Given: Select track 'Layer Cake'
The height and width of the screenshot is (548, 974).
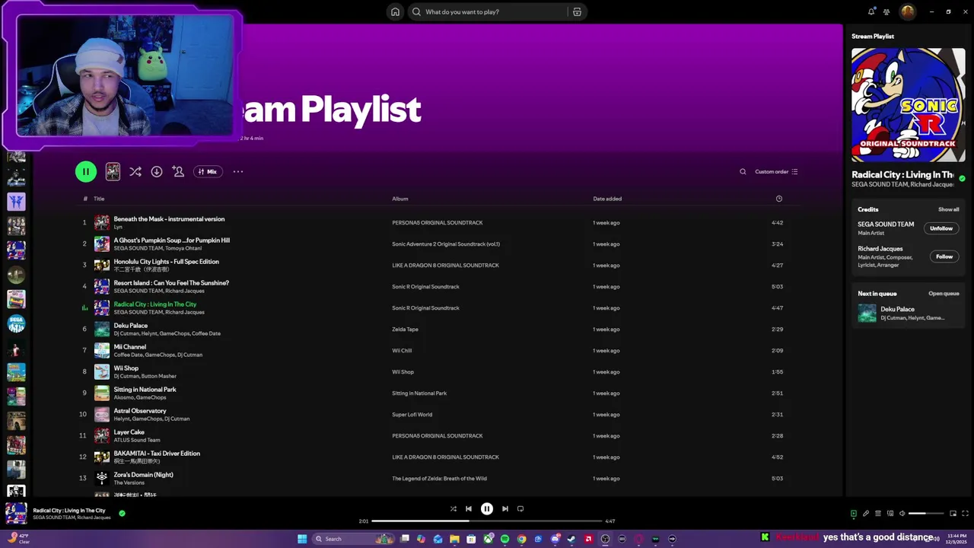Looking at the screenshot, I should point(129,432).
